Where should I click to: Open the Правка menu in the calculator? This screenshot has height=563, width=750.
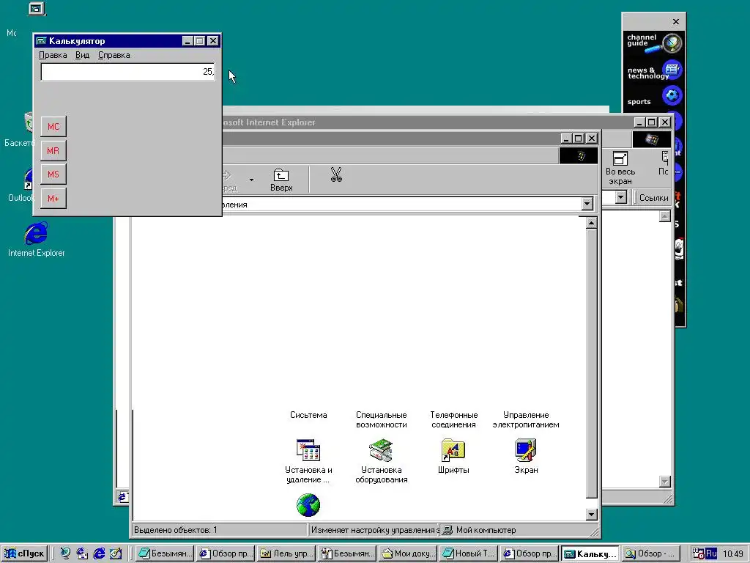click(x=53, y=55)
